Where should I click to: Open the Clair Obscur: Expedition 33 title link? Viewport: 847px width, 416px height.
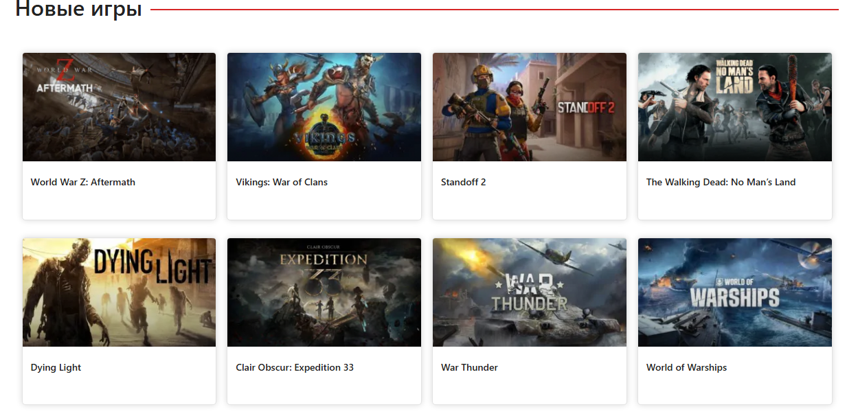[x=295, y=367]
